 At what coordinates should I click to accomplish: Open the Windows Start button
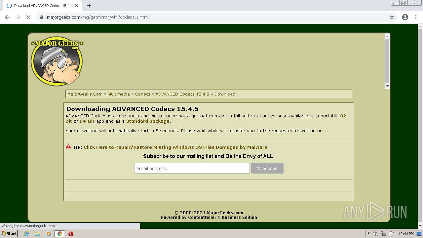click(9, 234)
